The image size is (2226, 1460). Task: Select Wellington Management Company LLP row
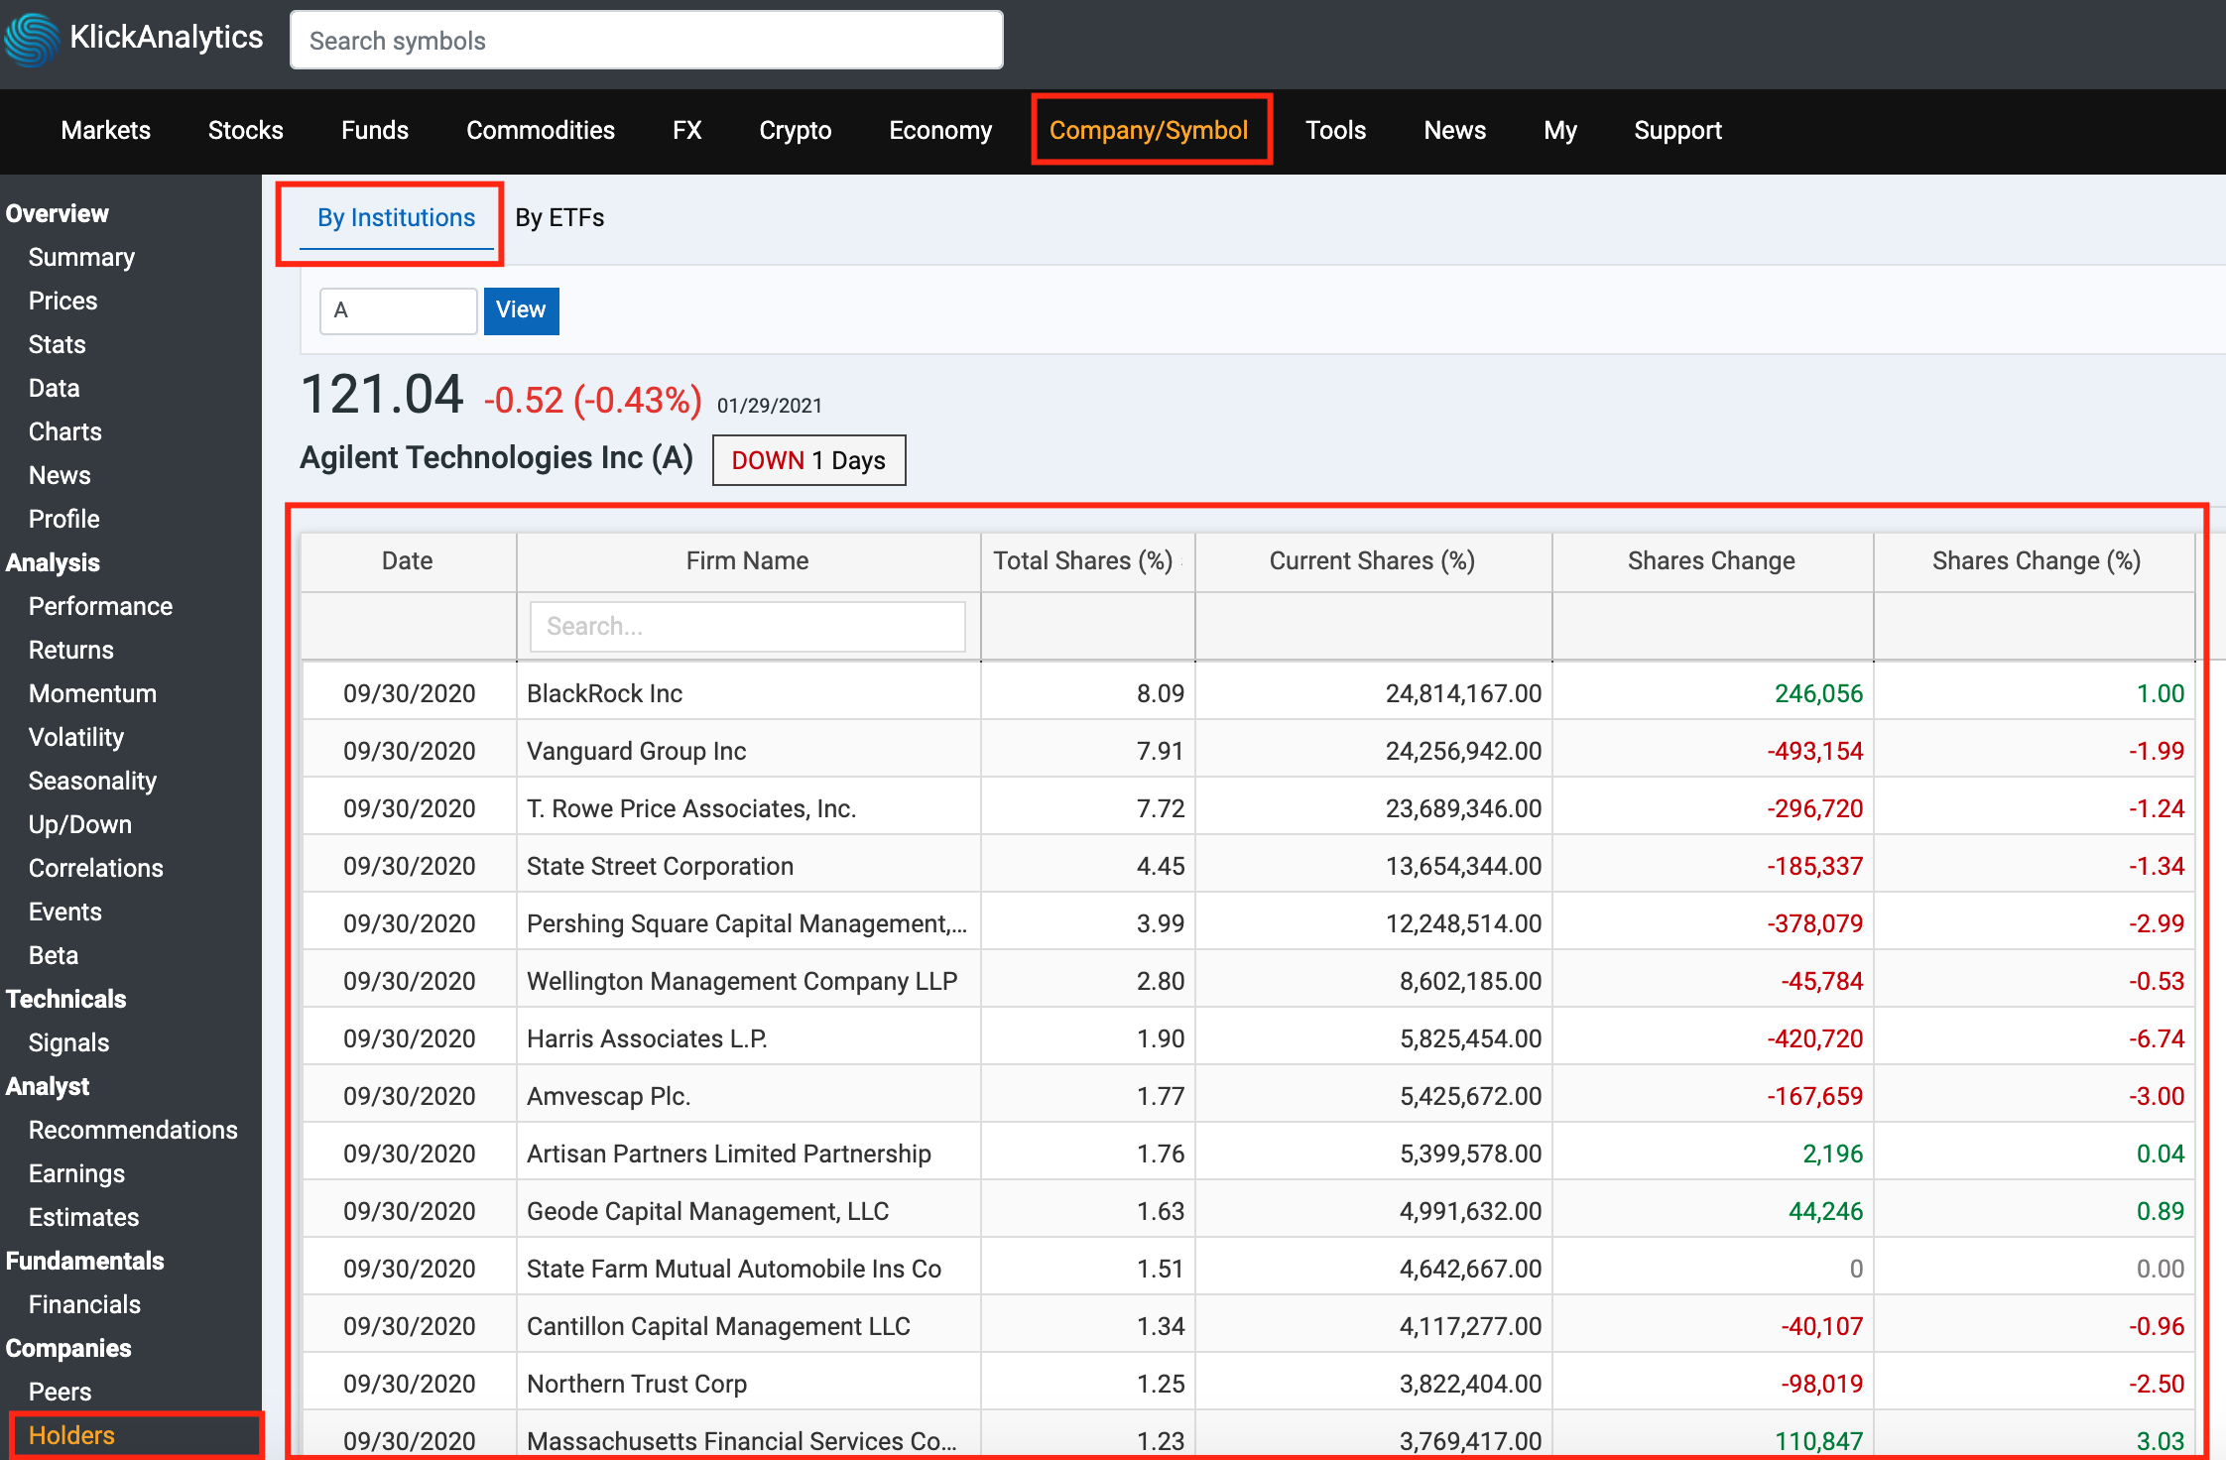[x=1248, y=981]
